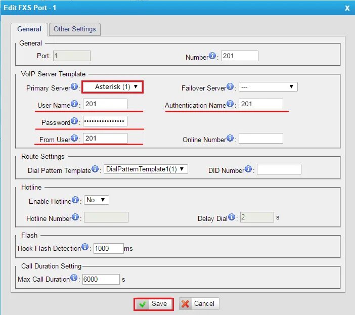Click the Number field containing 201
The height and width of the screenshot is (315, 355).
pyautogui.click(x=240, y=56)
